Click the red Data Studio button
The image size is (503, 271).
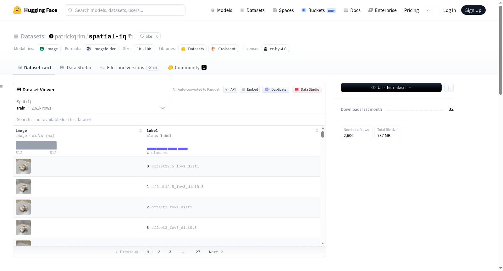307,89
